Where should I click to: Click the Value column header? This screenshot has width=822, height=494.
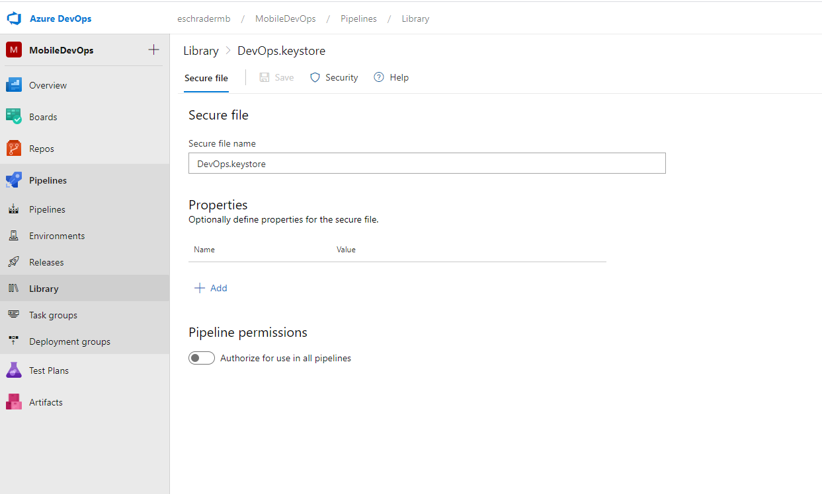tap(346, 250)
